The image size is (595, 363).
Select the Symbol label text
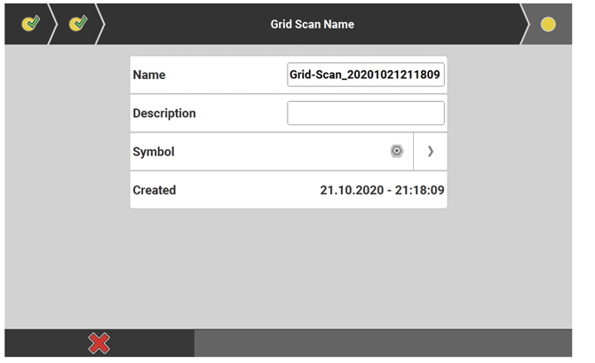pos(154,152)
